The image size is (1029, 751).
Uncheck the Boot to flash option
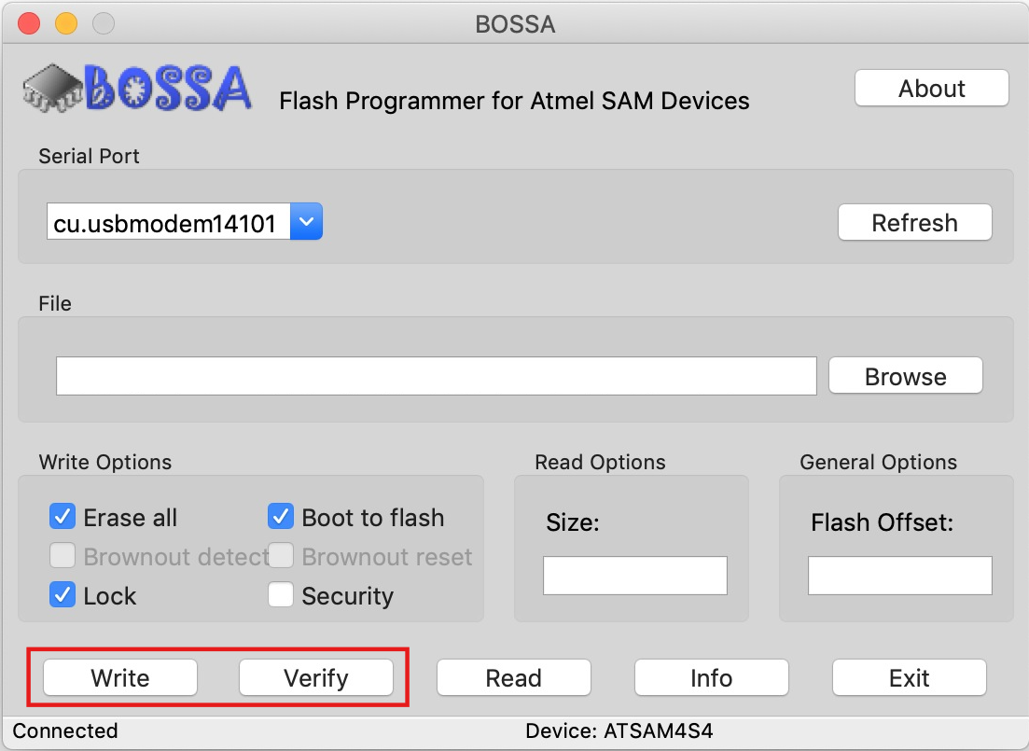click(x=280, y=517)
